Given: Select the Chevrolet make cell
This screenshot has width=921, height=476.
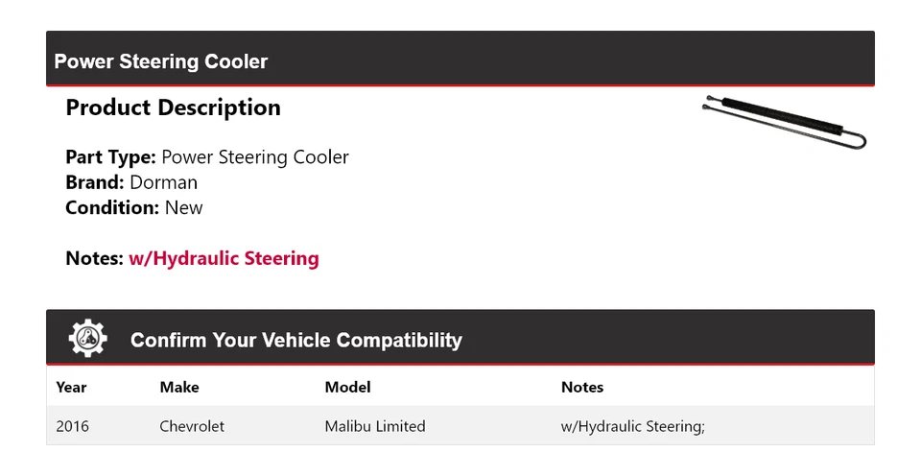Looking at the screenshot, I should [x=192, y=426].
